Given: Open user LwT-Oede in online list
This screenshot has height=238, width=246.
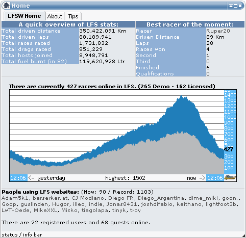Looking at the screenshot, I should click(15, 210).
